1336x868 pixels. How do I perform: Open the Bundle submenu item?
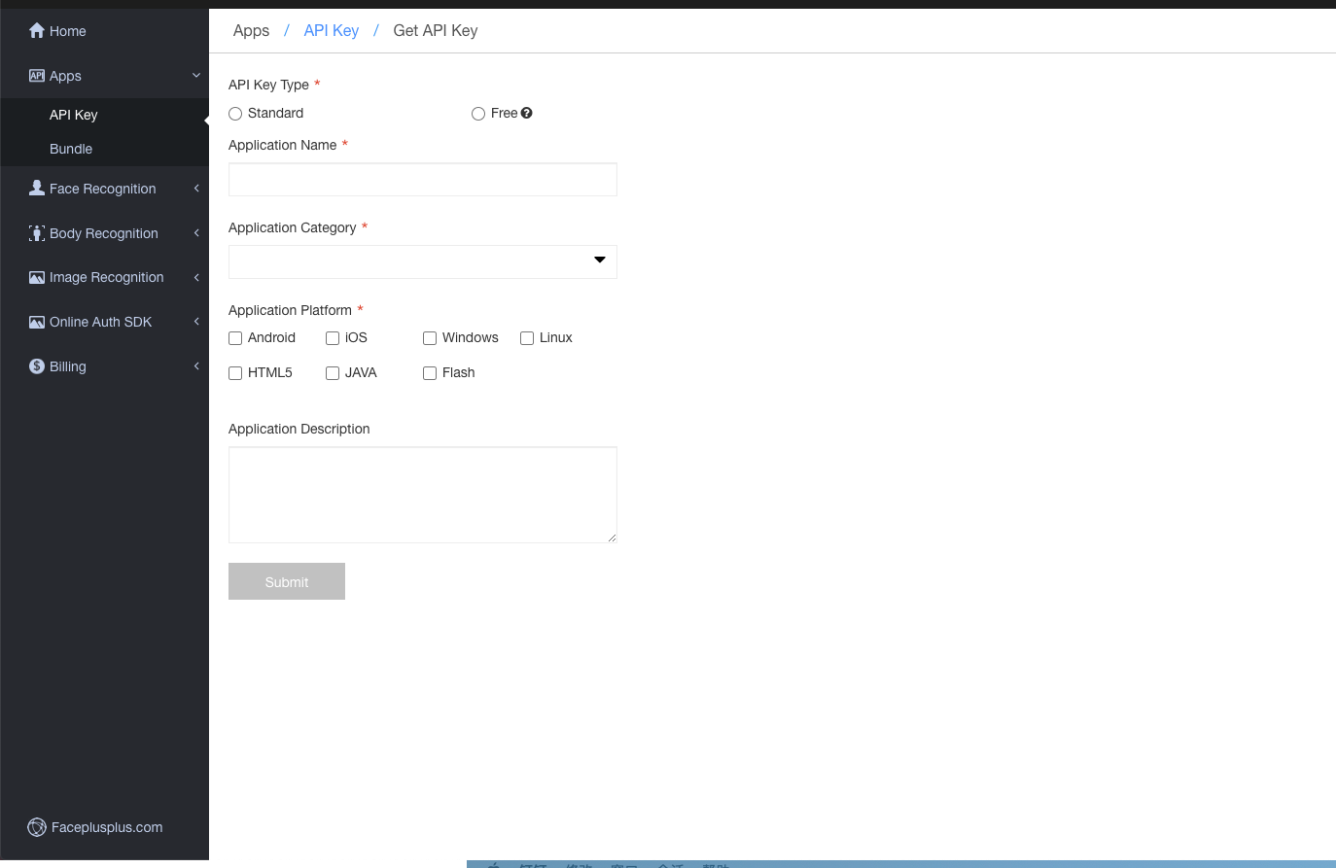71,149
